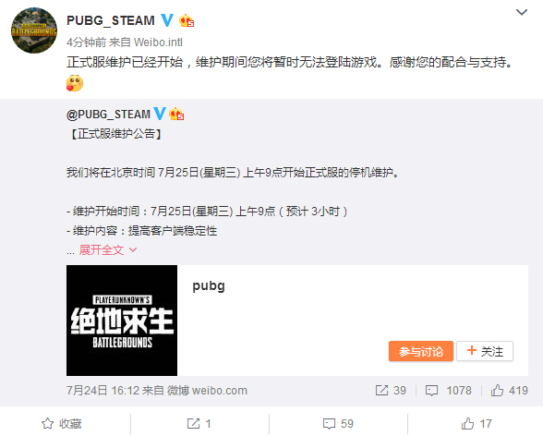Screen dimensions: 543x436
Task: Bookmark this post with the 收藏 star
Action: click(62, 424)
